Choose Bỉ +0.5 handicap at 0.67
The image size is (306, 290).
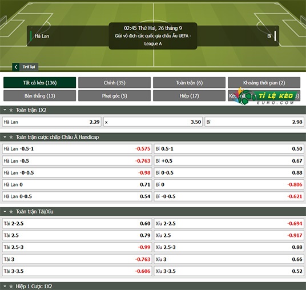tap(229, 161)
